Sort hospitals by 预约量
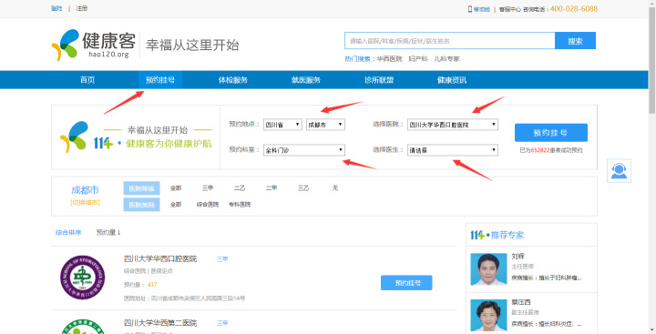Image resolution: width=656 pixels, height=334 pixels. coord(108,232)
